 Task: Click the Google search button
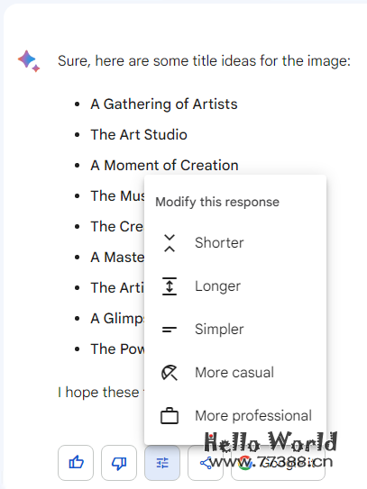278,463
